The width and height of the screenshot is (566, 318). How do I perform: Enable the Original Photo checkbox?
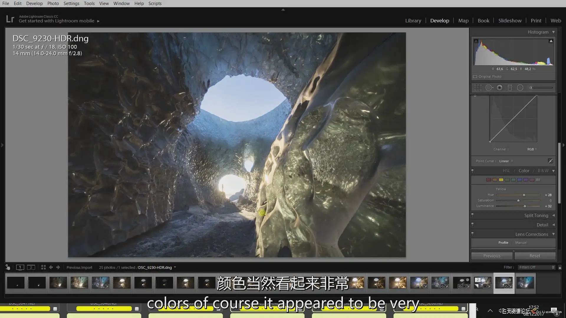(475, 77)
